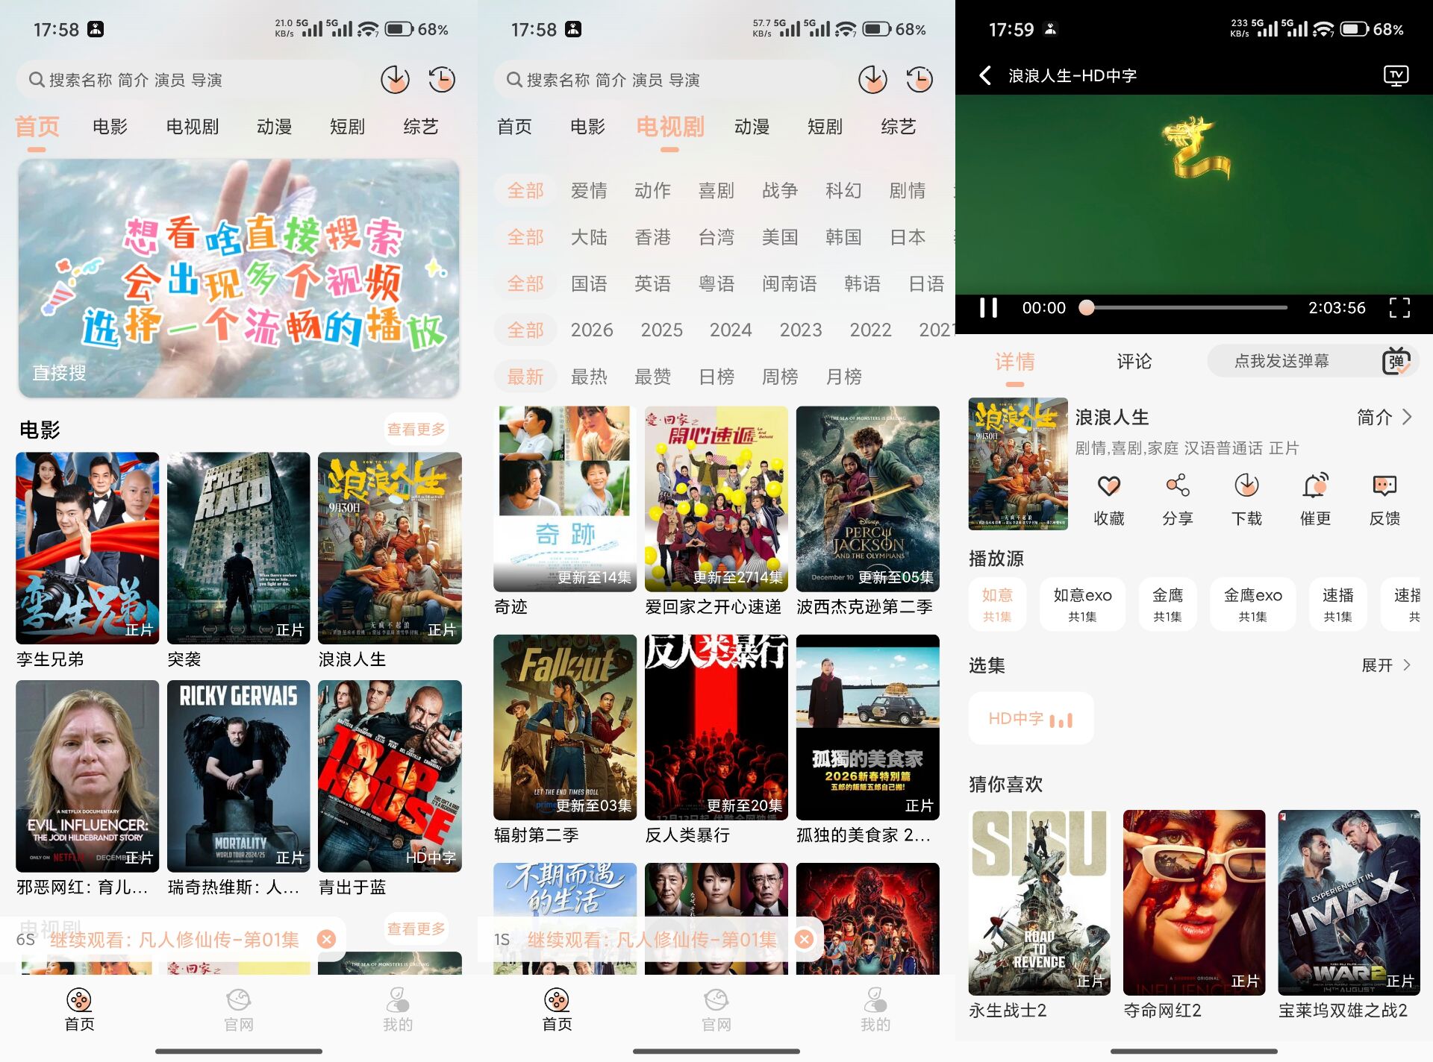Click the video progress slider knob
This screenshot has height=1062, width=1433.
coord(1087,308)
